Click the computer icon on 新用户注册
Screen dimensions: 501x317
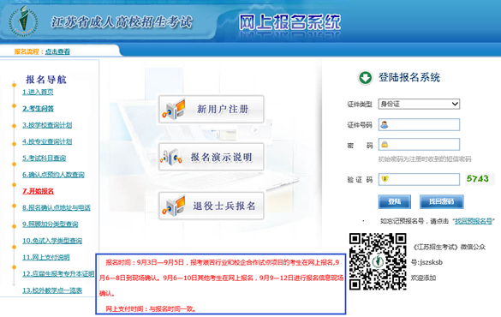click(x=174, y=110)
